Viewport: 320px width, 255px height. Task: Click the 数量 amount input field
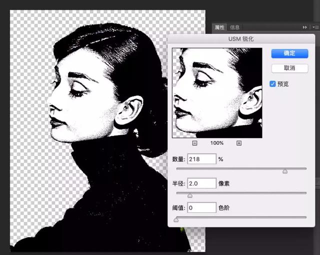(201, 159)
